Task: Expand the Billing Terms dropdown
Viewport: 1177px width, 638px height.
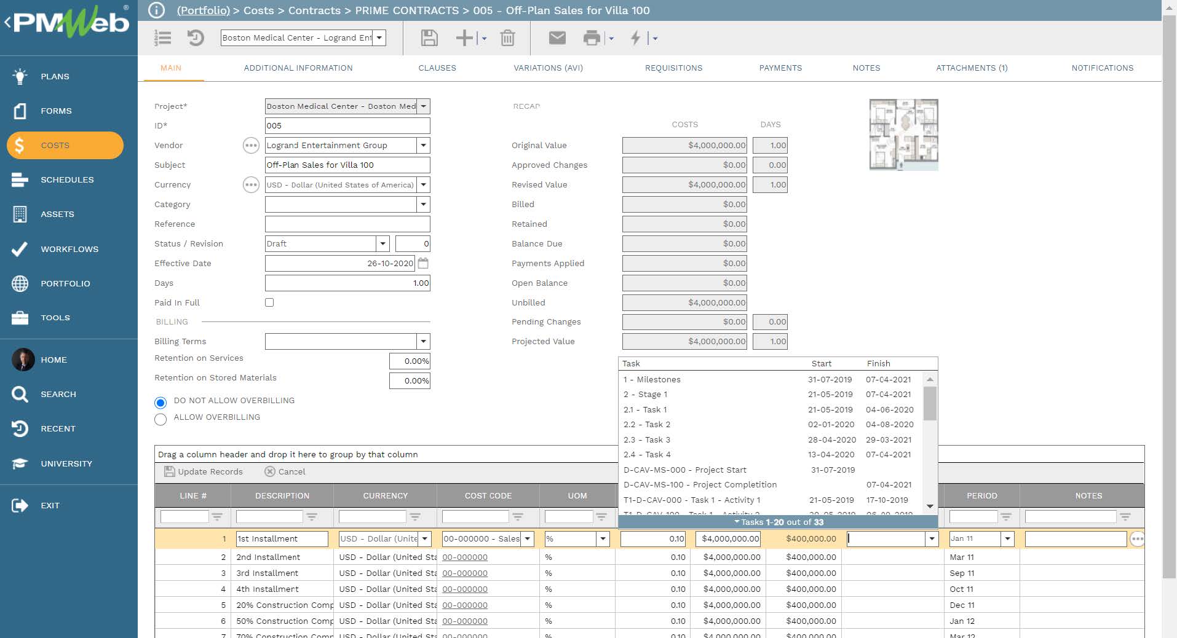Action: pos(423,341)
